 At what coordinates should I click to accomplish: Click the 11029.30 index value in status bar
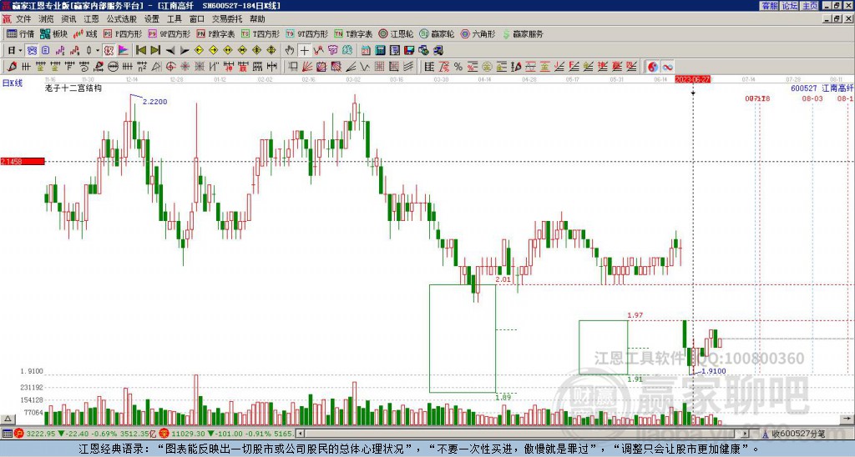188,434
